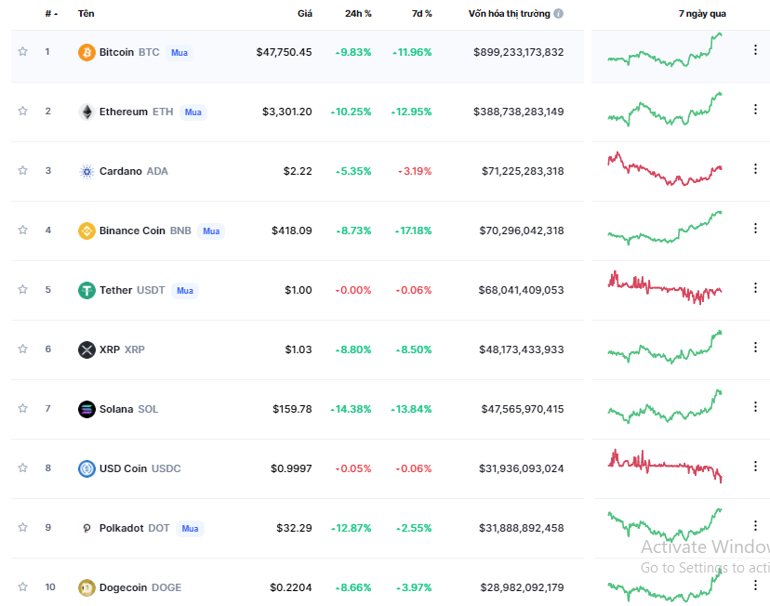Star Polkadot to add to watchlist
This screenshot has height=606, width=770.
[22, 528]
